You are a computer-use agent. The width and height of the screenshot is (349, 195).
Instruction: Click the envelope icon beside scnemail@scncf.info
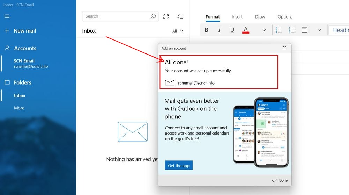point(170,82)
